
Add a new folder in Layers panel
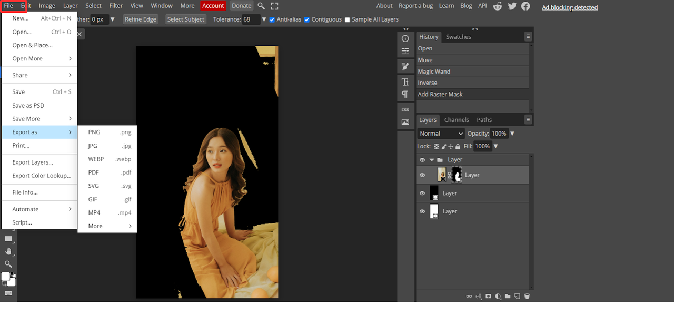tap(508, 297)
